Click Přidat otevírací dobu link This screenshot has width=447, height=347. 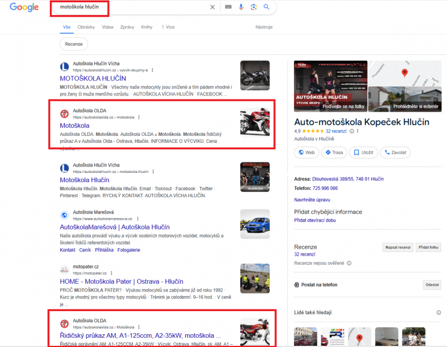click(x=315, y=220)
